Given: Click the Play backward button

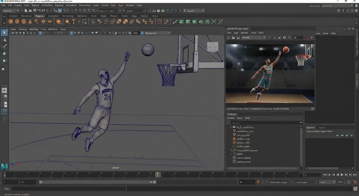Looking at the screenshot, I should pos(338,175).
